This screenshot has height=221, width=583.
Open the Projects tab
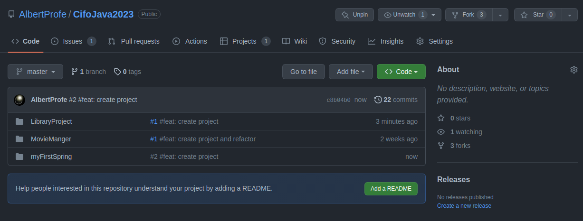[245, 41]
